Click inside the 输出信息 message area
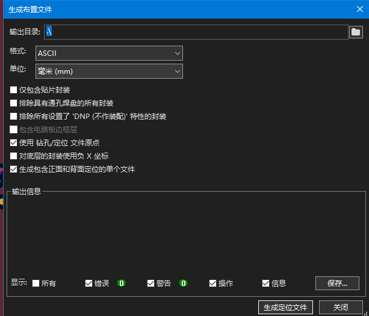The height and width of the screenshot is (316, 369). pos(186,235)
